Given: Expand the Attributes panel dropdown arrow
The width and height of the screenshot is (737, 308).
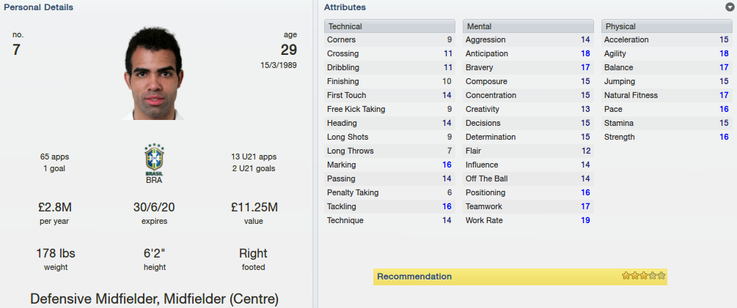Looking at the screenshot, I should tap(729, 7).
